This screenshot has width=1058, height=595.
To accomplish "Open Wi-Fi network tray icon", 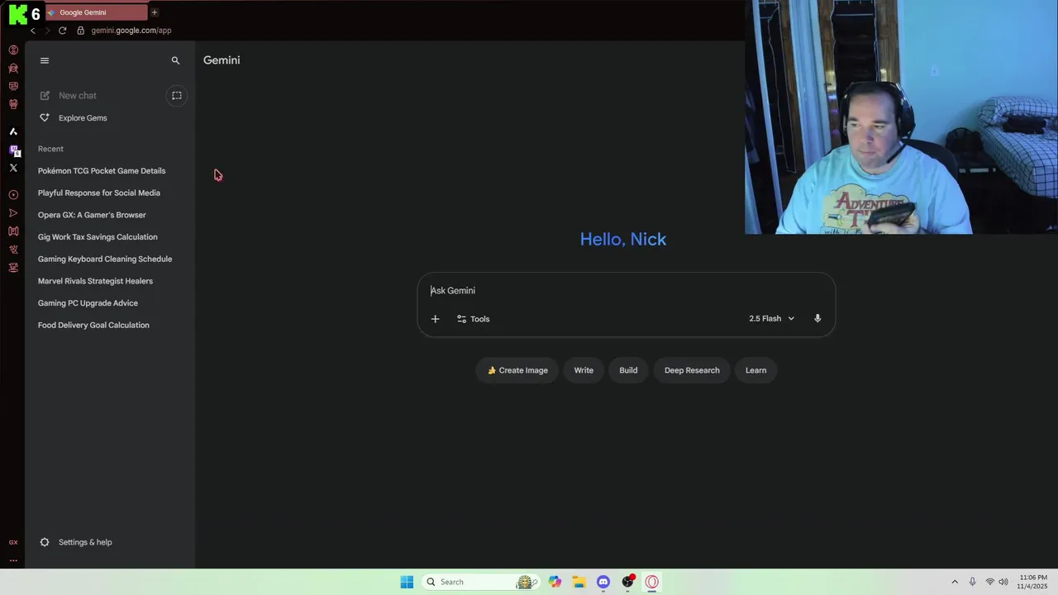I will pos(989,582).
